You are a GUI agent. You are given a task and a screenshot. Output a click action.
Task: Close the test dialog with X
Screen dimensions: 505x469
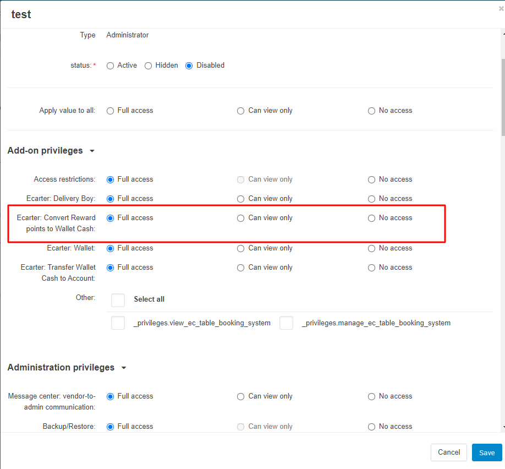[500, 8]
